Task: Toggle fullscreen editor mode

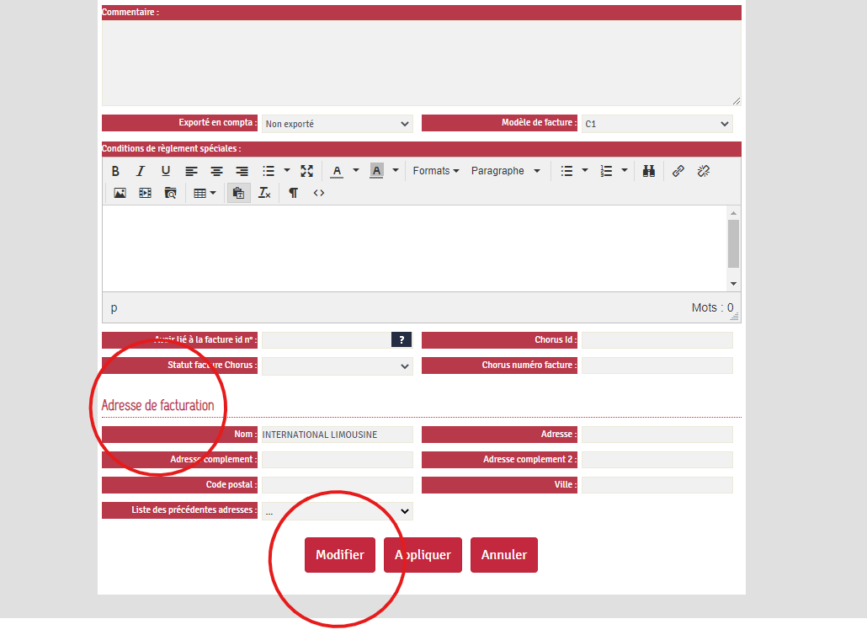Action: (x=306, y=171)
